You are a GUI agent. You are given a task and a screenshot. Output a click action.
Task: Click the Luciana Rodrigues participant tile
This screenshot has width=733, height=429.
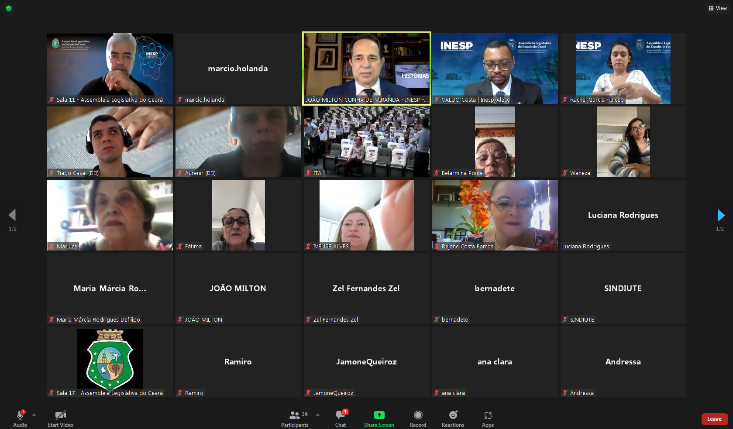tap(623, 215)
